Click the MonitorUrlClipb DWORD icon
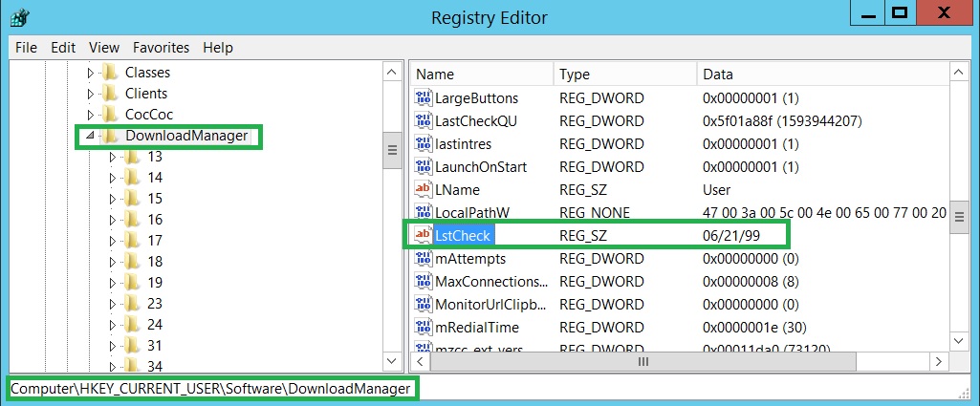Screen dimensions: 980x406 click(424, 304)
